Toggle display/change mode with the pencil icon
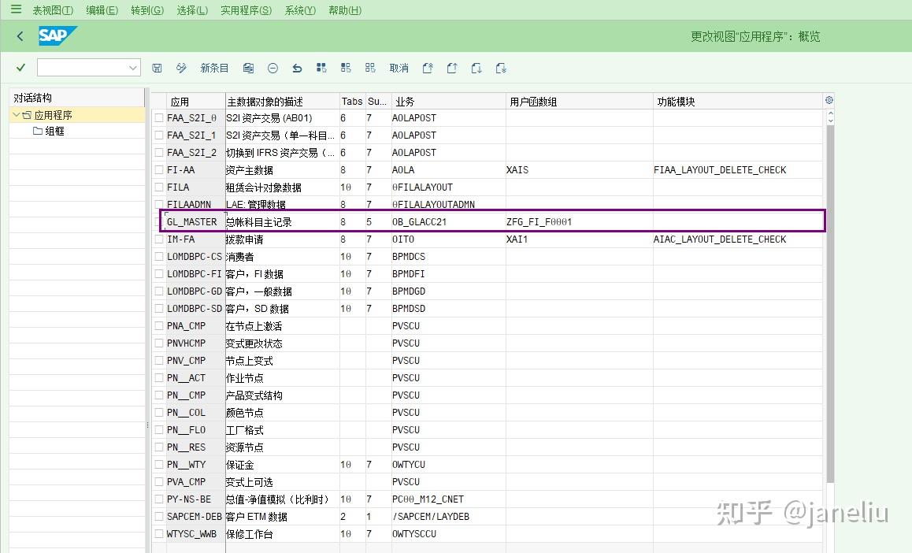Screen dimensions: 912x553 point(180,68)
